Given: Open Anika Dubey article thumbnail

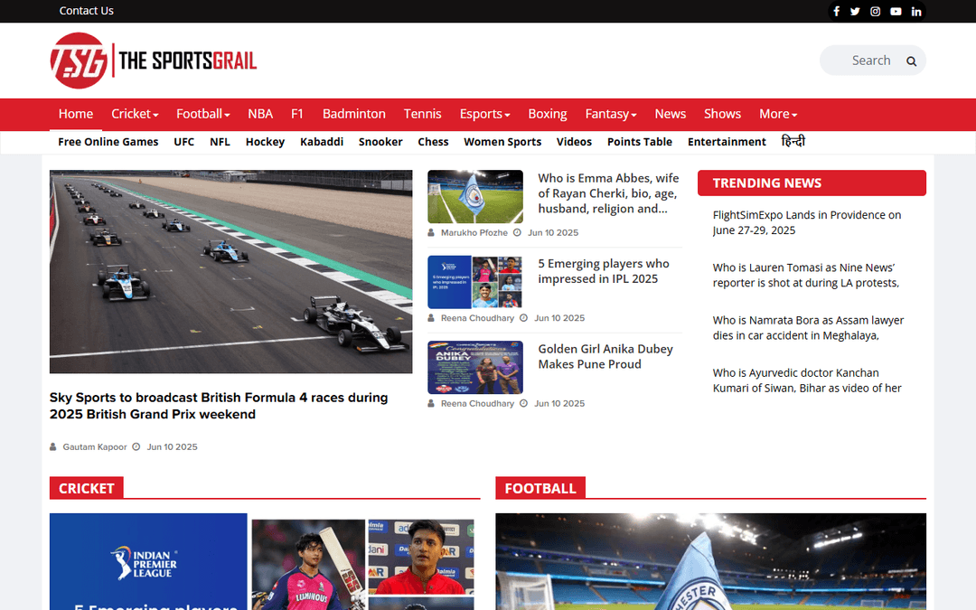Looking at the screenshot, I should coord(475,367).
